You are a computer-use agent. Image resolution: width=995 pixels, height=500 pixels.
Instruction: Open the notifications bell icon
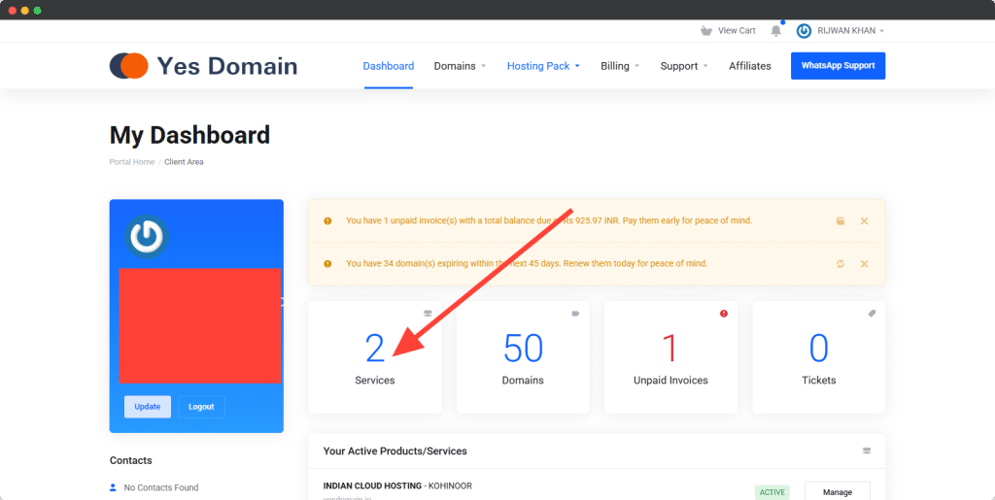[776, 30]
